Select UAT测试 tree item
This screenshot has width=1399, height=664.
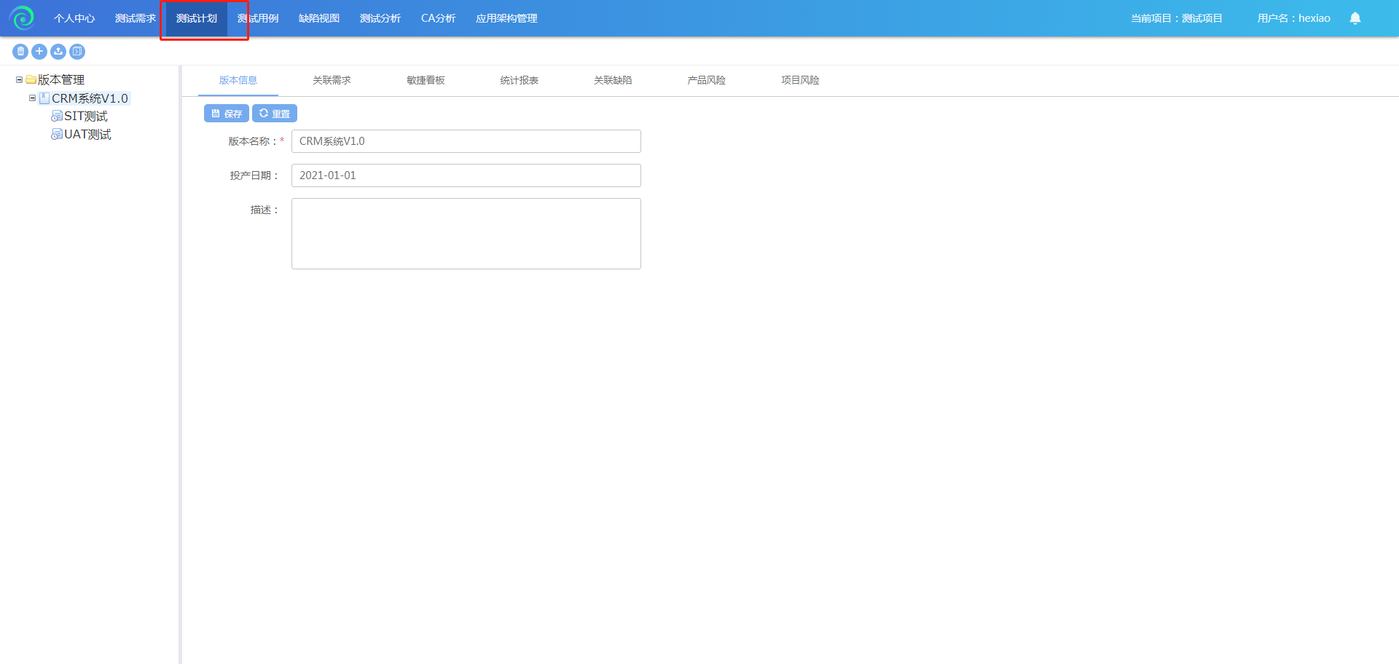pos(87,135)
